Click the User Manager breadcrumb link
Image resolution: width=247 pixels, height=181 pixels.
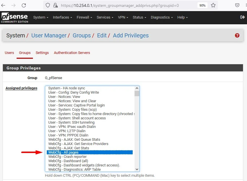click(49, 36)
